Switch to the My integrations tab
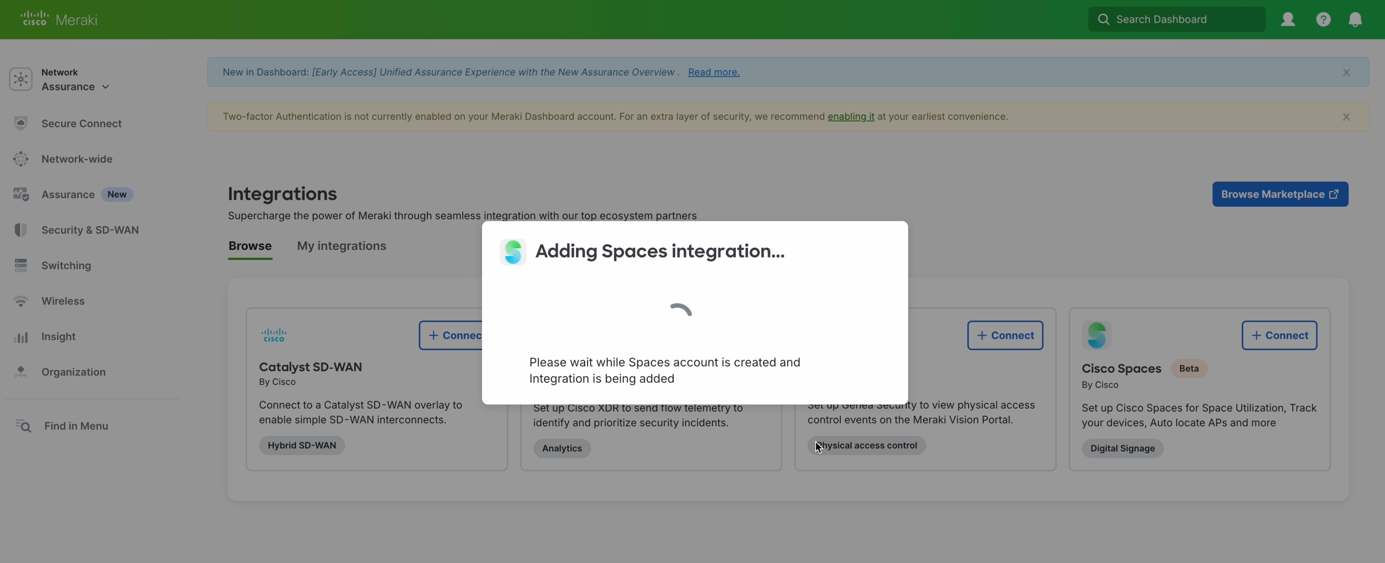Viewport: 1385px width, 563px height. (341, 246)
